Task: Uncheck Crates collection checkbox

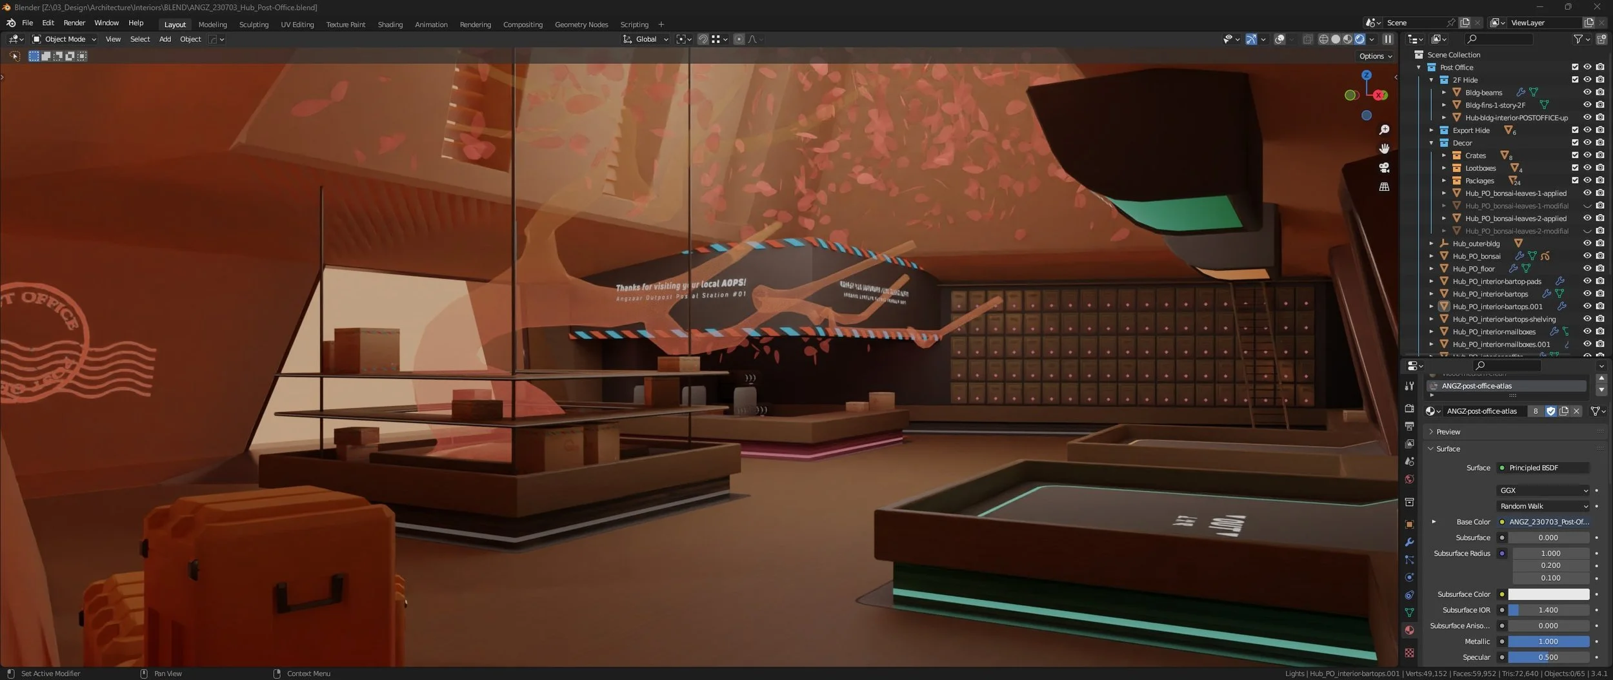Action: pyautogui.click(x=1575, y=155)
